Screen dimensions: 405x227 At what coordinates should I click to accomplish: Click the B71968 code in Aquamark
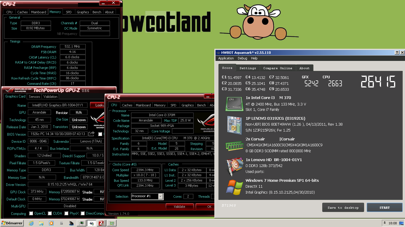229,205
